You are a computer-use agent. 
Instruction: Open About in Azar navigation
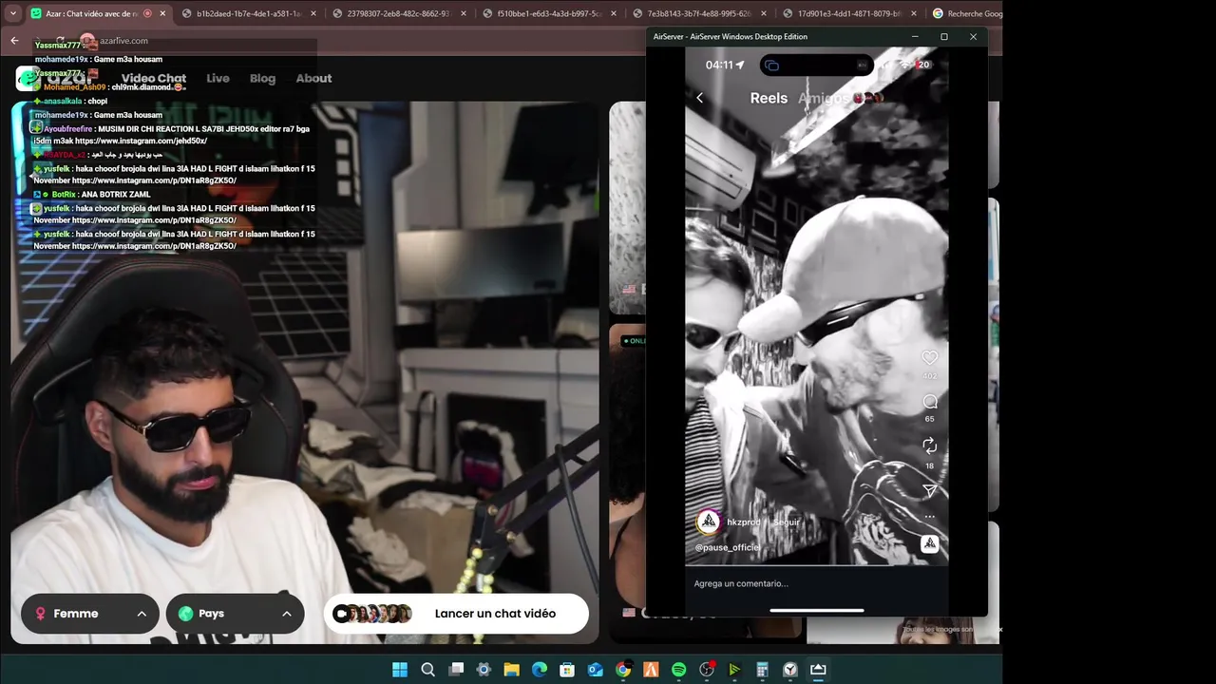313,78
